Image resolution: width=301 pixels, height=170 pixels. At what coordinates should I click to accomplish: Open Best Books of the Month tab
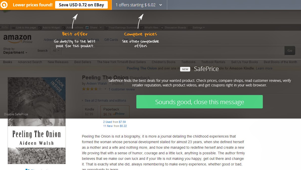point(280,62)
